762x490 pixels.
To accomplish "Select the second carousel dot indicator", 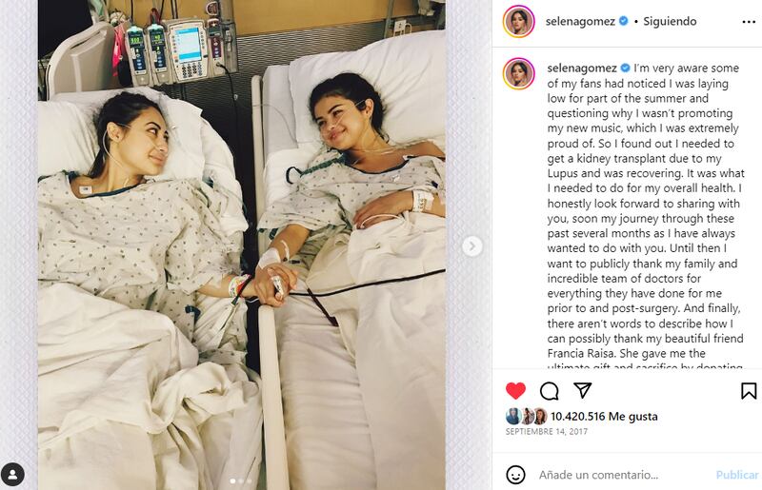I will coord(241,480).
